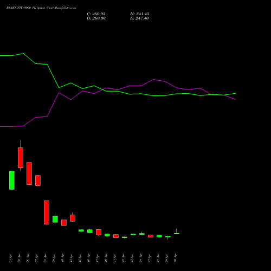Select the 17 Apr date label

coord(97,258)
